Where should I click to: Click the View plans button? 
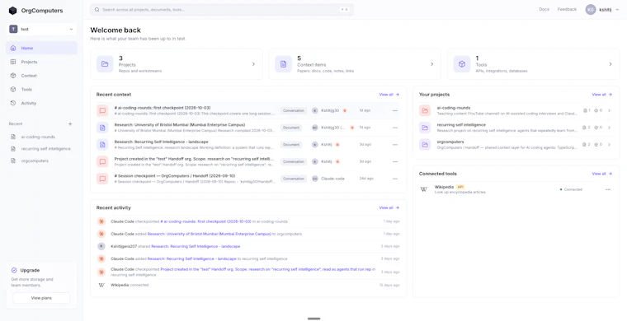(x=41, y=298)
